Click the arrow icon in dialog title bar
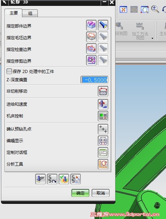The height and width of the screenshot is (219, 166). coord(4,2)
